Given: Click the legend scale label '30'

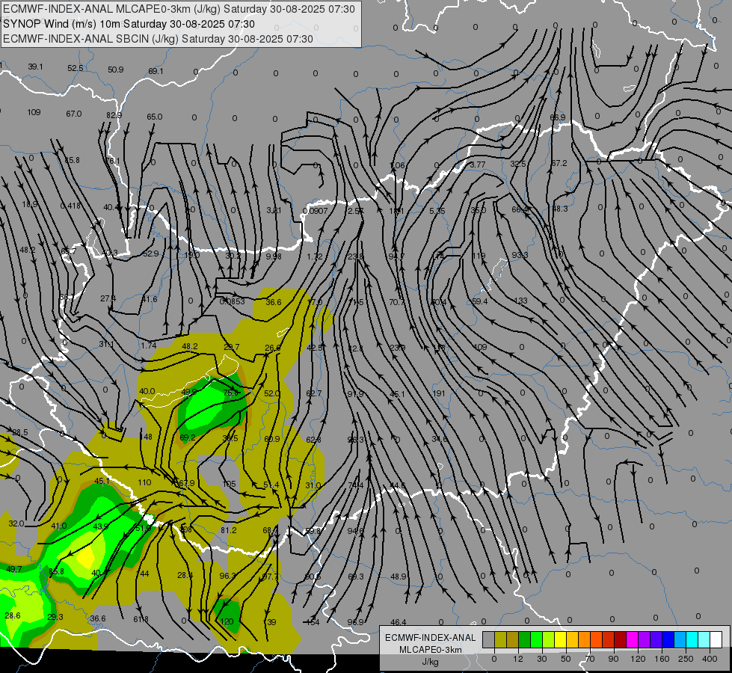Looking at the screenshot, I should [542, 659].
